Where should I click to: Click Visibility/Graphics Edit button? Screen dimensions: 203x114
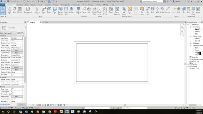[x=17, y=50]
